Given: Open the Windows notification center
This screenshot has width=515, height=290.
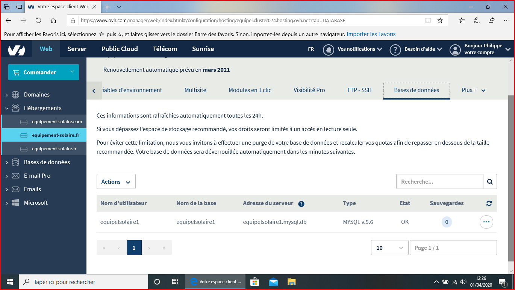Looking at the screenshot, I should [503, 282].
